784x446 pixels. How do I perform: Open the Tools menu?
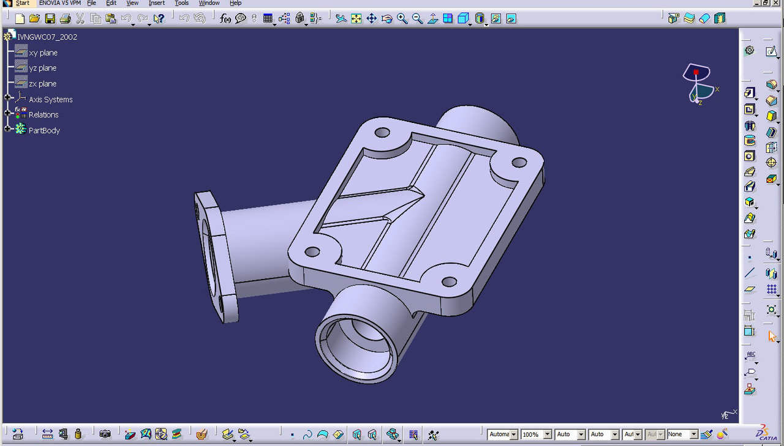click(182, 3)
